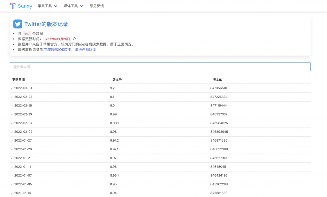The width and height of the screenshot is (327, 197).
Task: Select version number 8.95 cell
Action: (113, 185)
